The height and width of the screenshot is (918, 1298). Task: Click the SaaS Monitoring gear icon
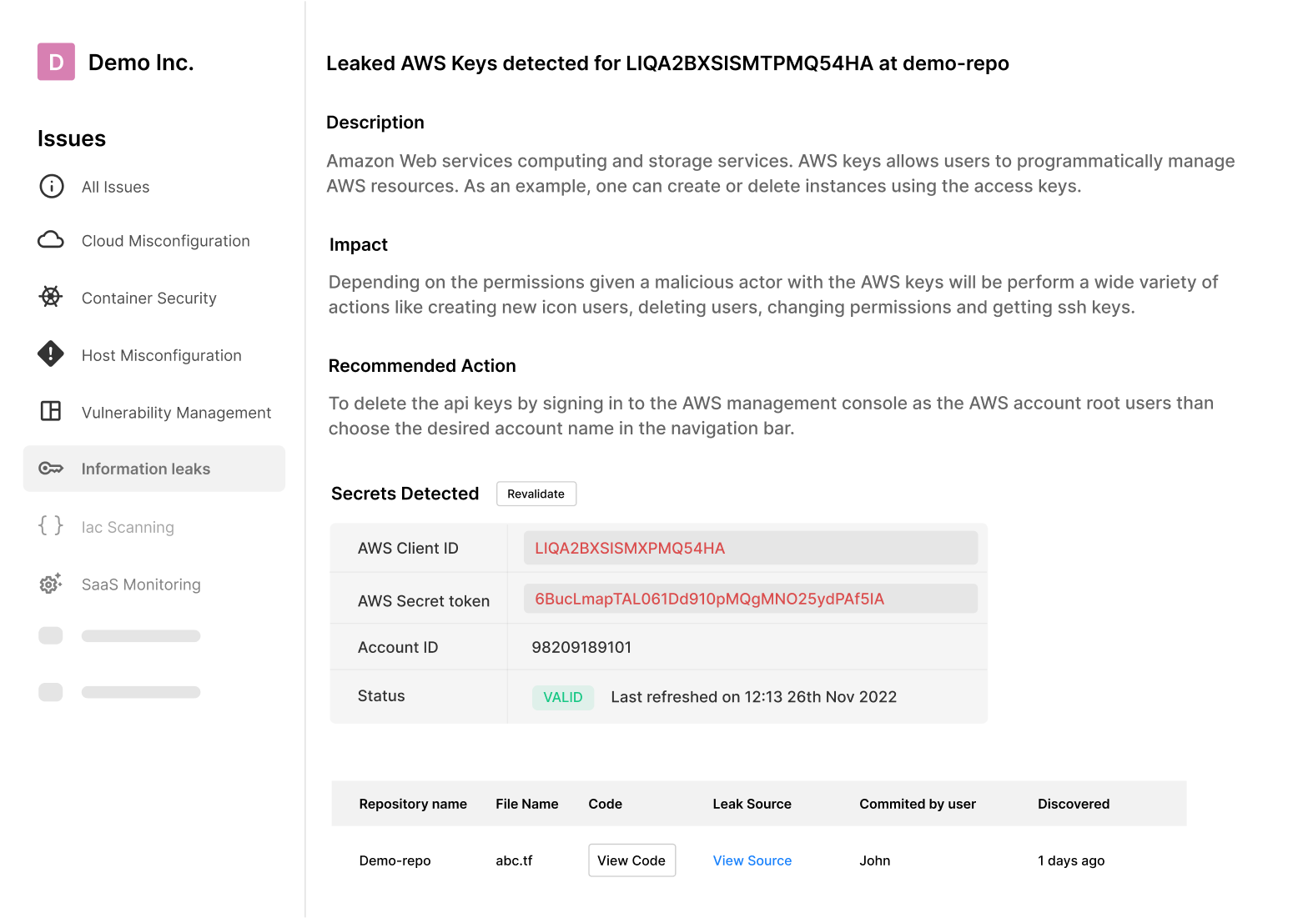(51, 584)
